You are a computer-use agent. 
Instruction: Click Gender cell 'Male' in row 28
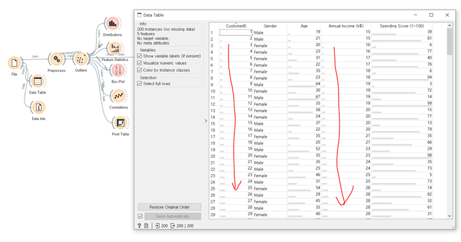[270, 208]
